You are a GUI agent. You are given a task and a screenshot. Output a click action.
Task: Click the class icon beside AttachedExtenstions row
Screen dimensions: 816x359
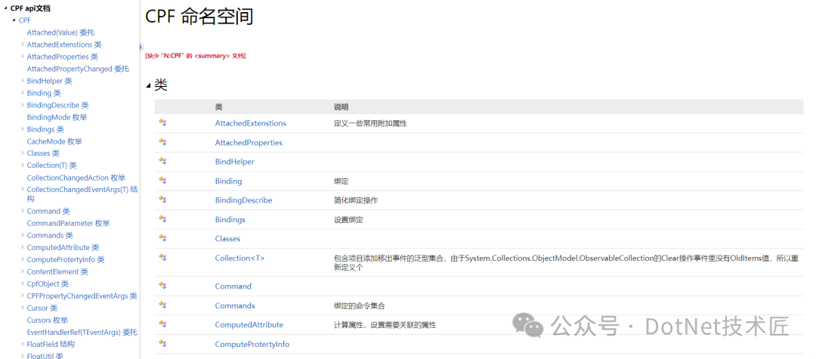pos(162,122)
